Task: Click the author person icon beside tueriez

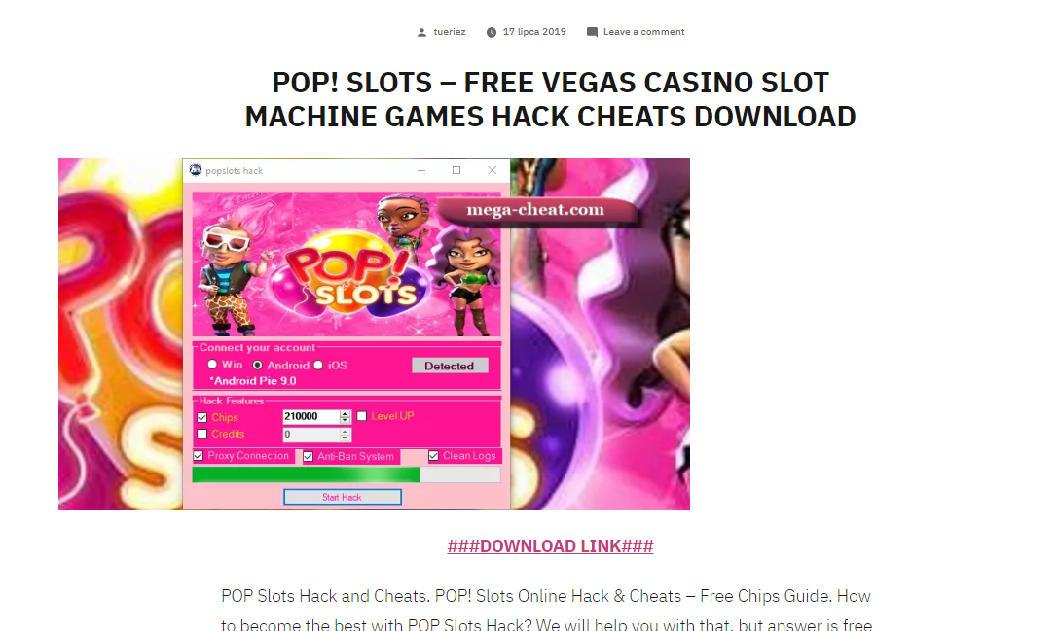Action: tap(421, 32)
